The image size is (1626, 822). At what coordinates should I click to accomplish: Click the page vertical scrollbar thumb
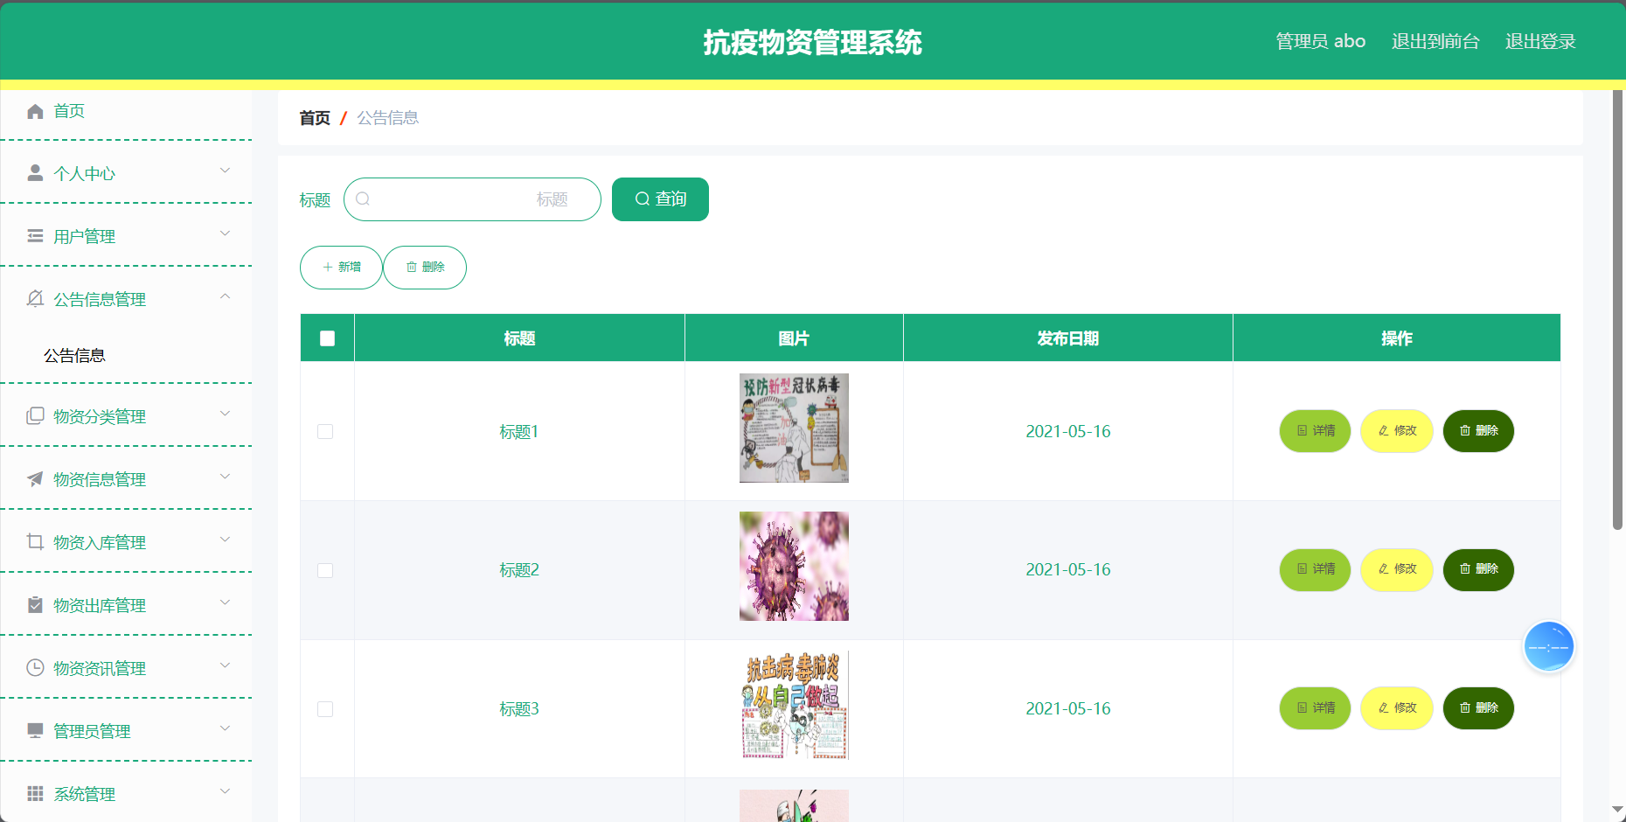pyautogui.click(x=1617, y=310)
